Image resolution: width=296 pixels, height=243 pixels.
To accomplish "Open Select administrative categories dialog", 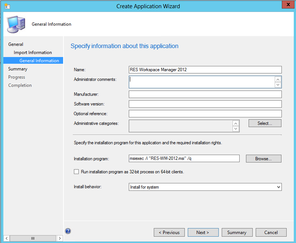I will [x=265, y=123].
